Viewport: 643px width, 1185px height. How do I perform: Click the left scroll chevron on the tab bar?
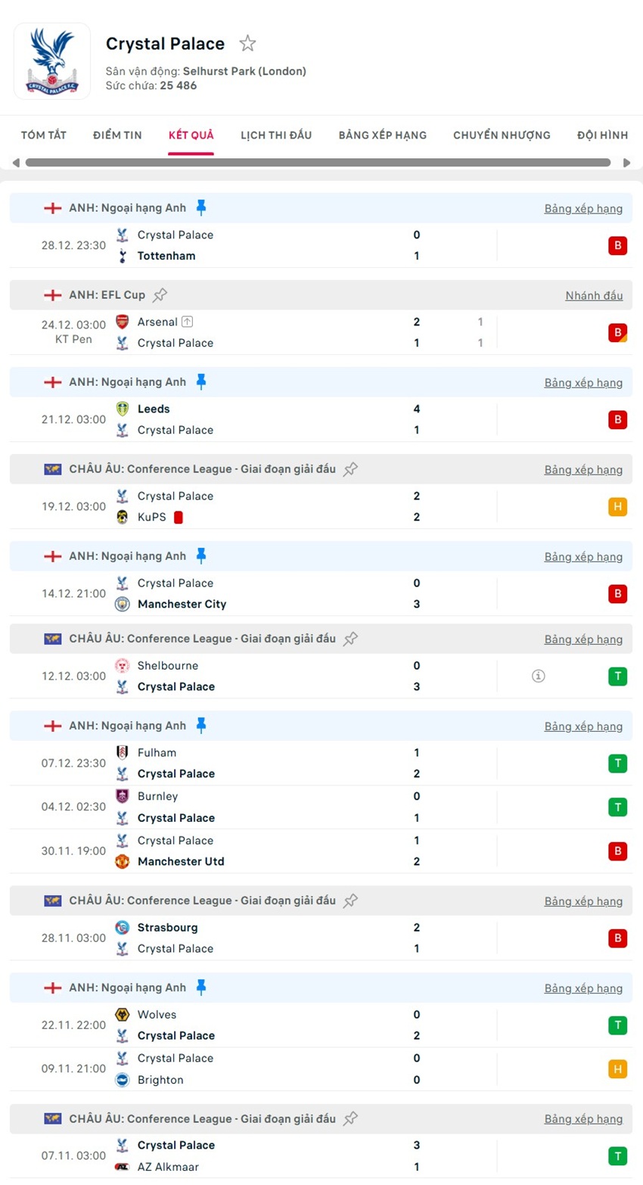click(x=15, y=162)
